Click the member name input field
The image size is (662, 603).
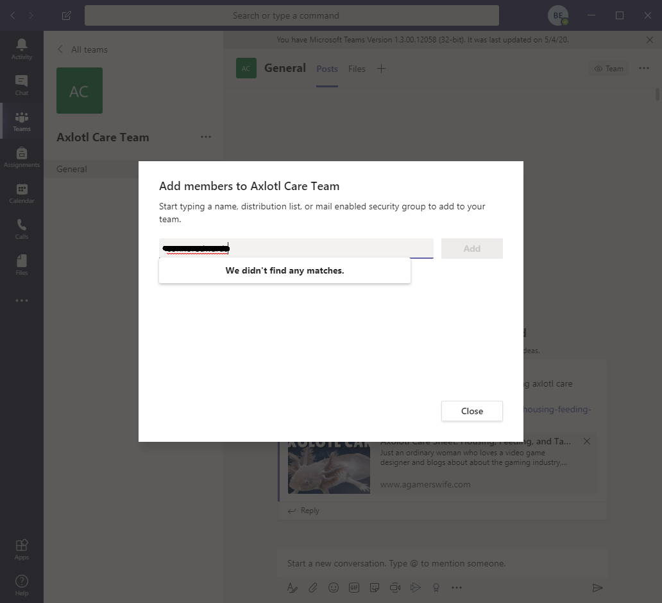[x=296, y=249]
